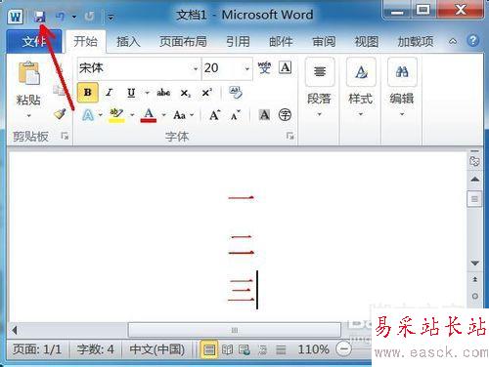Open the 剪贴板 dialog launcher
The width and height of the screenshot is (489, 367).
[x=65, y=136]
